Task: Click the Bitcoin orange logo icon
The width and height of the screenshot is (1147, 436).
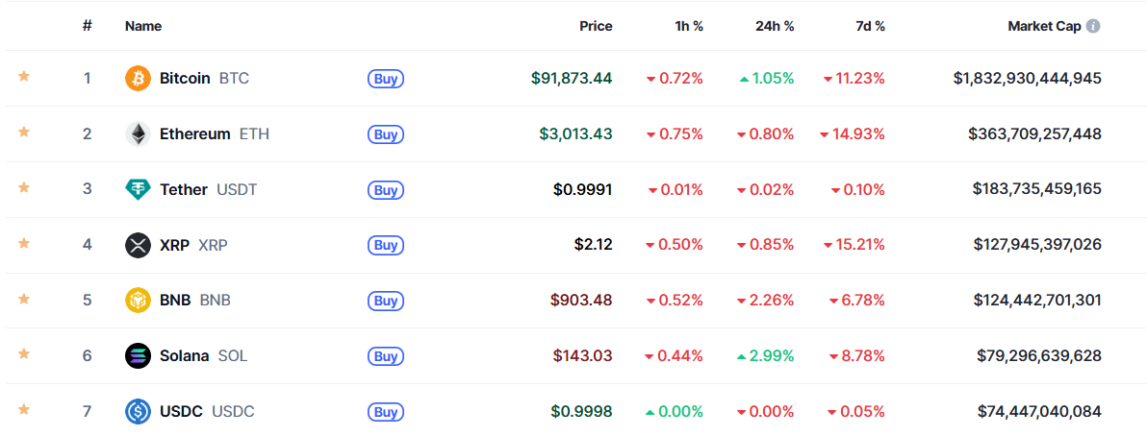Action: coord(138,78)
